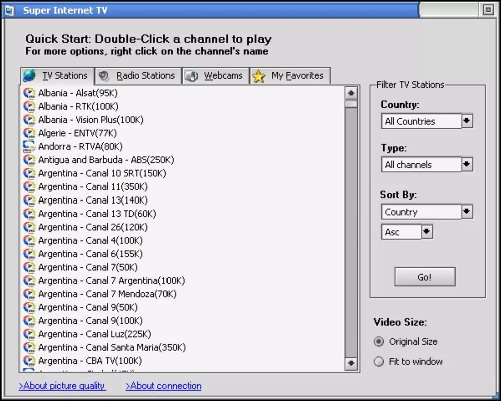Screen dimensions: 501x401
Task: Select Andorra - RTVA(80K) channel name
Action: 80,147
